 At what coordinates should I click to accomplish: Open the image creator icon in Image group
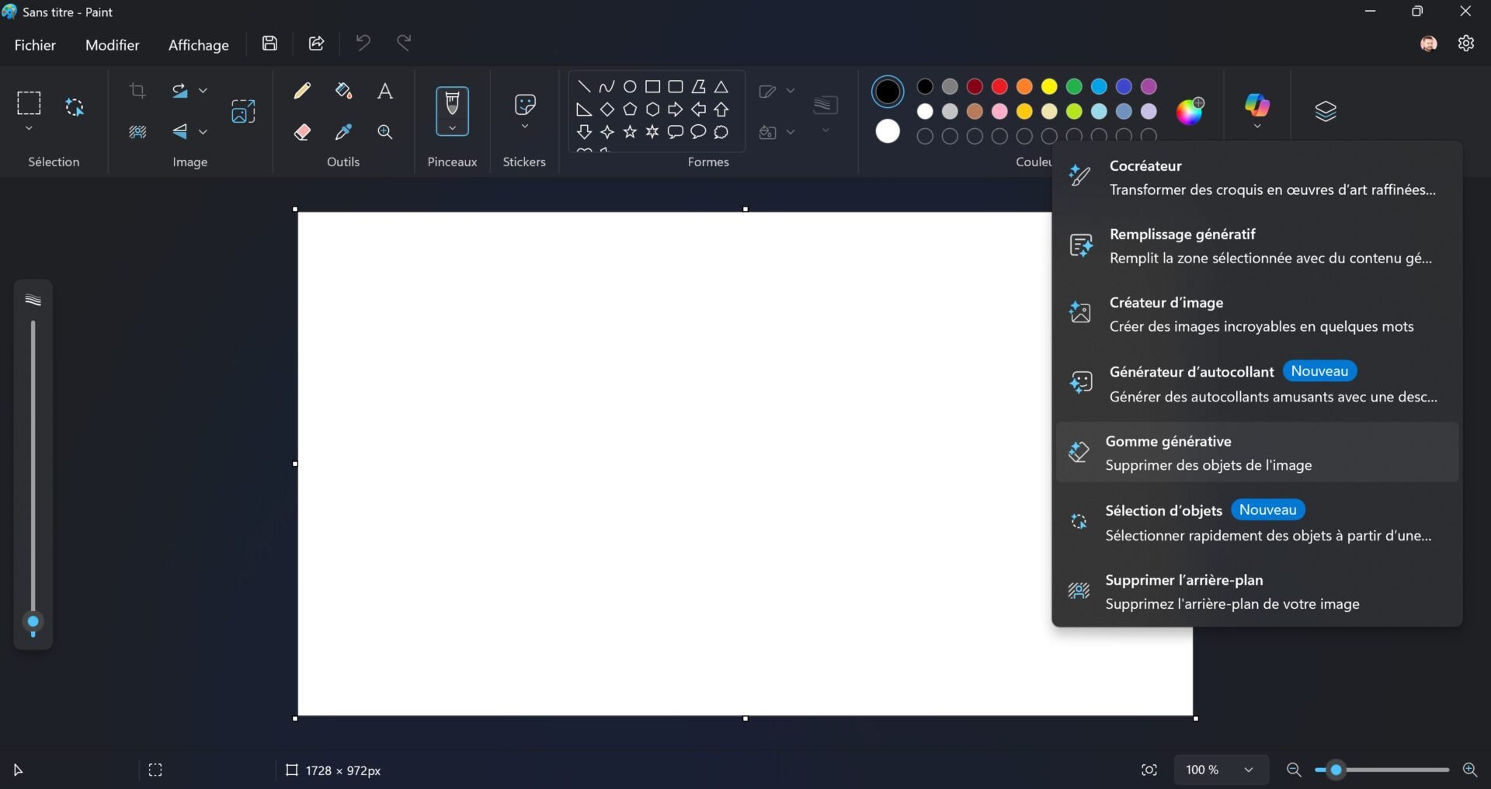243,111
